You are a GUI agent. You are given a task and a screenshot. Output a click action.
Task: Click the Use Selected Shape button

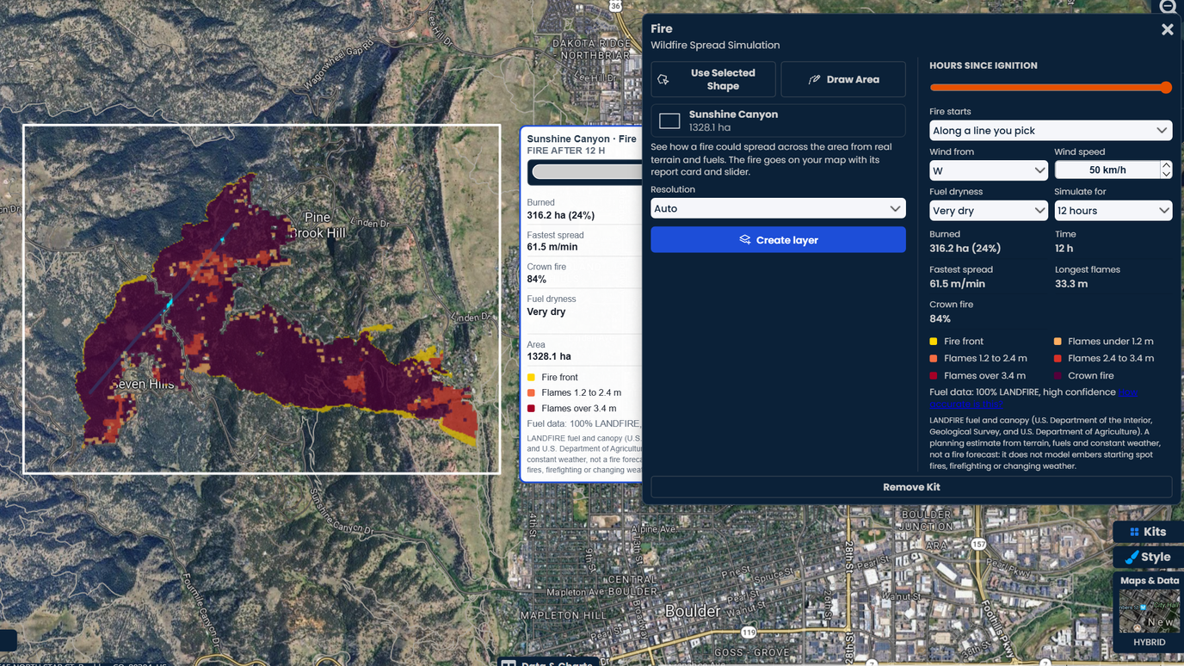tap(713, 79)
